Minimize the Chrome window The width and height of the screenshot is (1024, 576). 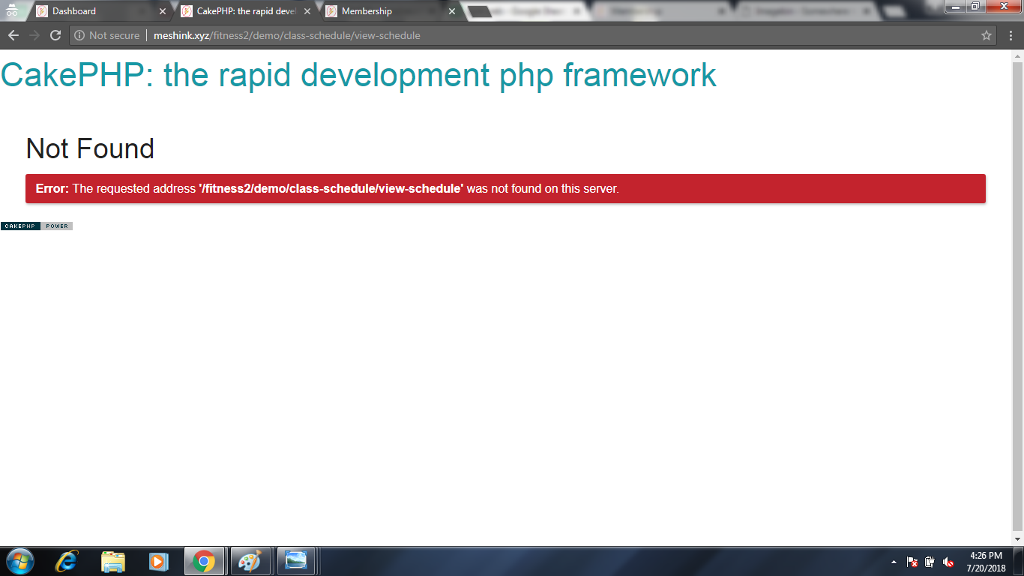[x=955, y=7]
